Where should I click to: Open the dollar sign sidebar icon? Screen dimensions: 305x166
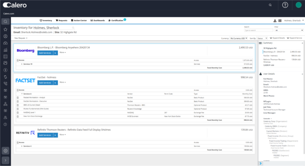[x=5, y=70]
